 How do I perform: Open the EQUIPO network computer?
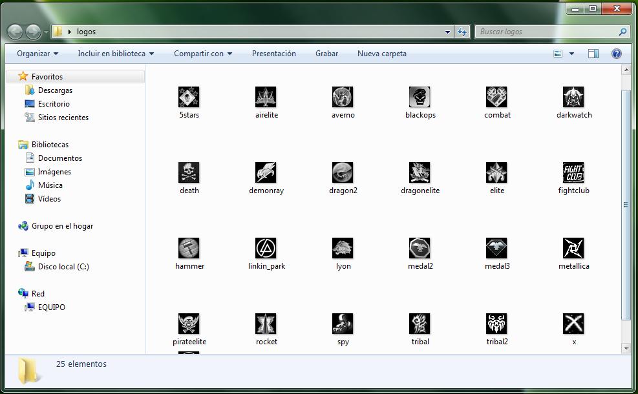point(51,307)
